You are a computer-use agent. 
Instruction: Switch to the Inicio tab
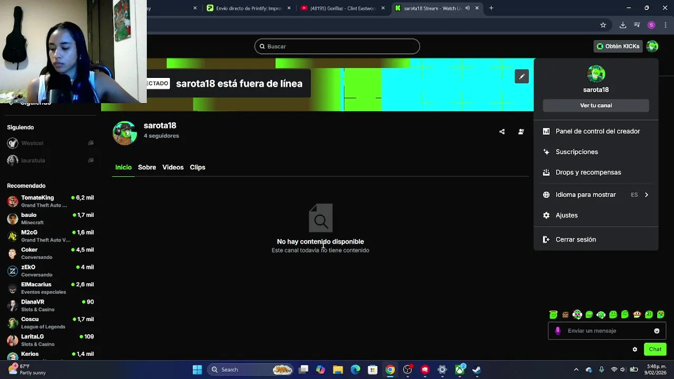123,167
